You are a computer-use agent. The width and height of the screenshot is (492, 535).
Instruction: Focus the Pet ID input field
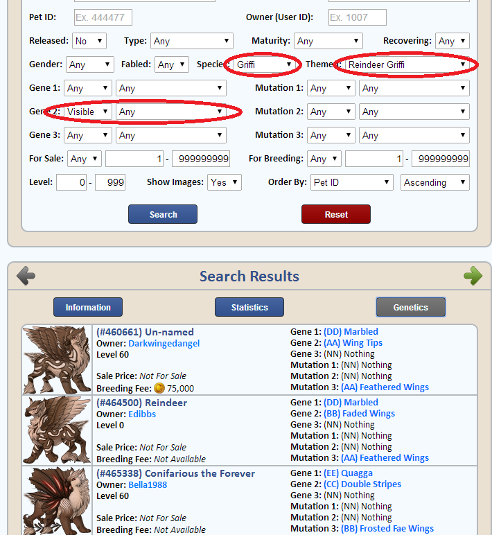pyautogui.click(x=103, y=17)
